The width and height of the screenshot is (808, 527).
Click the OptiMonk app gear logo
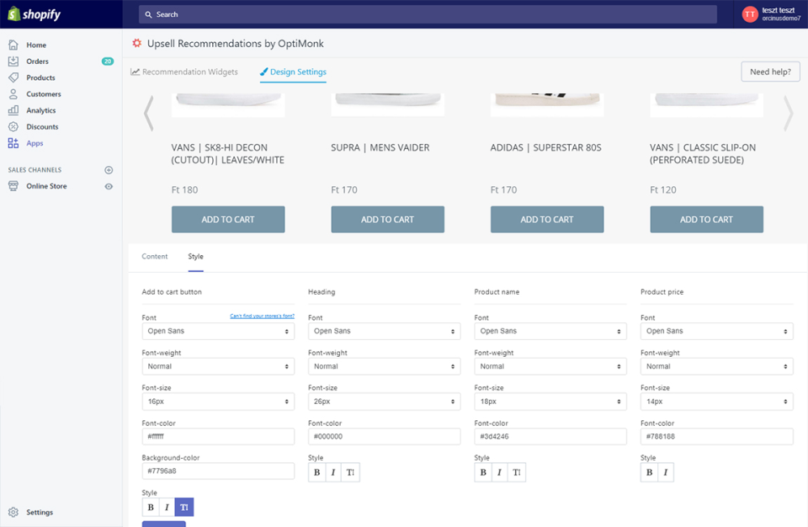[x=136, y=43]
